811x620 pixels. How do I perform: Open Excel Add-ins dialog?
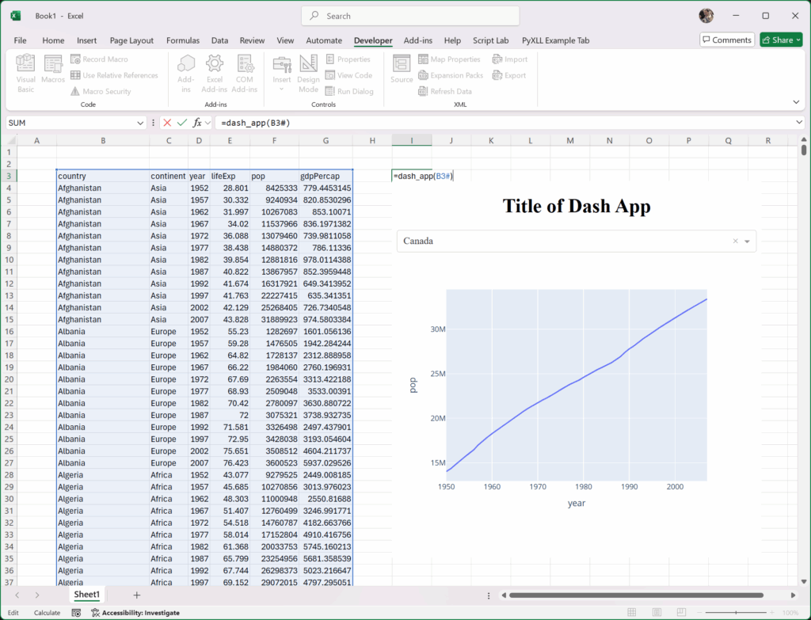[214, 73]
